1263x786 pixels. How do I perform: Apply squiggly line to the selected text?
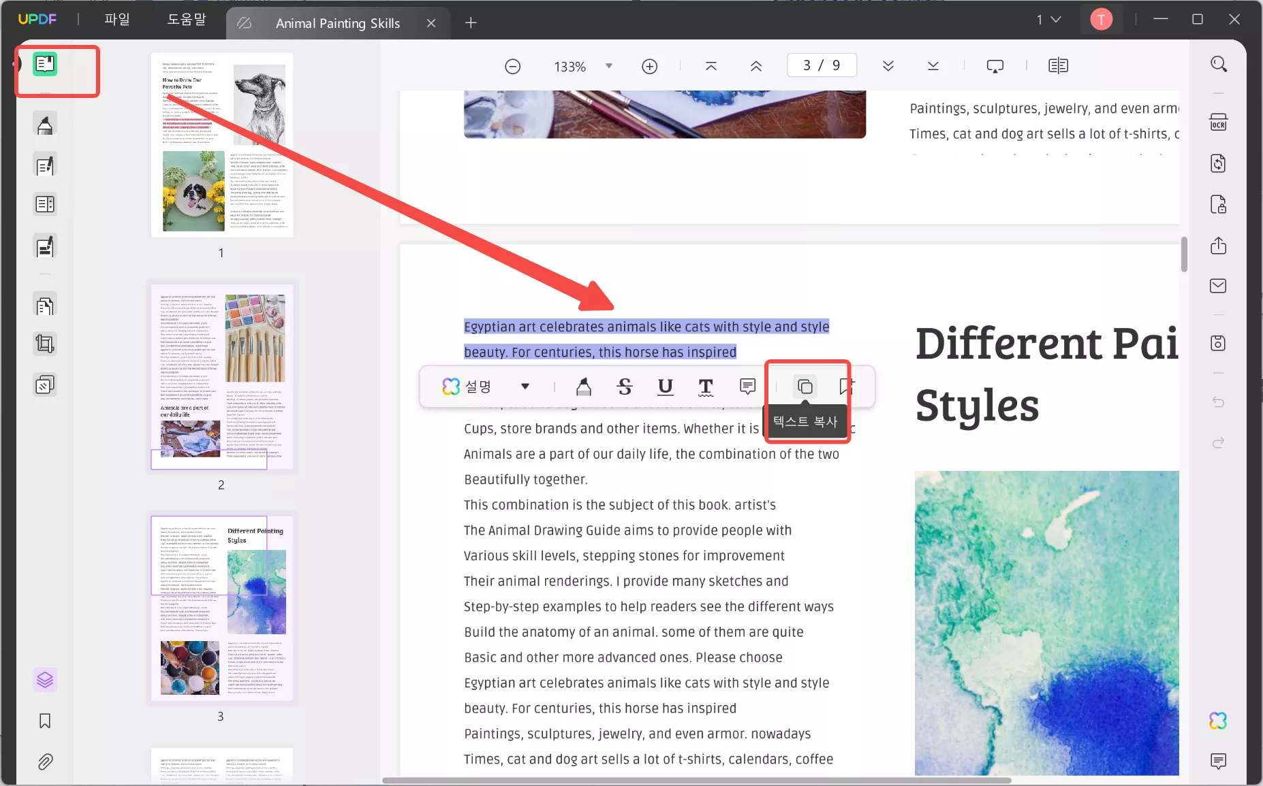pyautogui.click(x=706, y=387)
